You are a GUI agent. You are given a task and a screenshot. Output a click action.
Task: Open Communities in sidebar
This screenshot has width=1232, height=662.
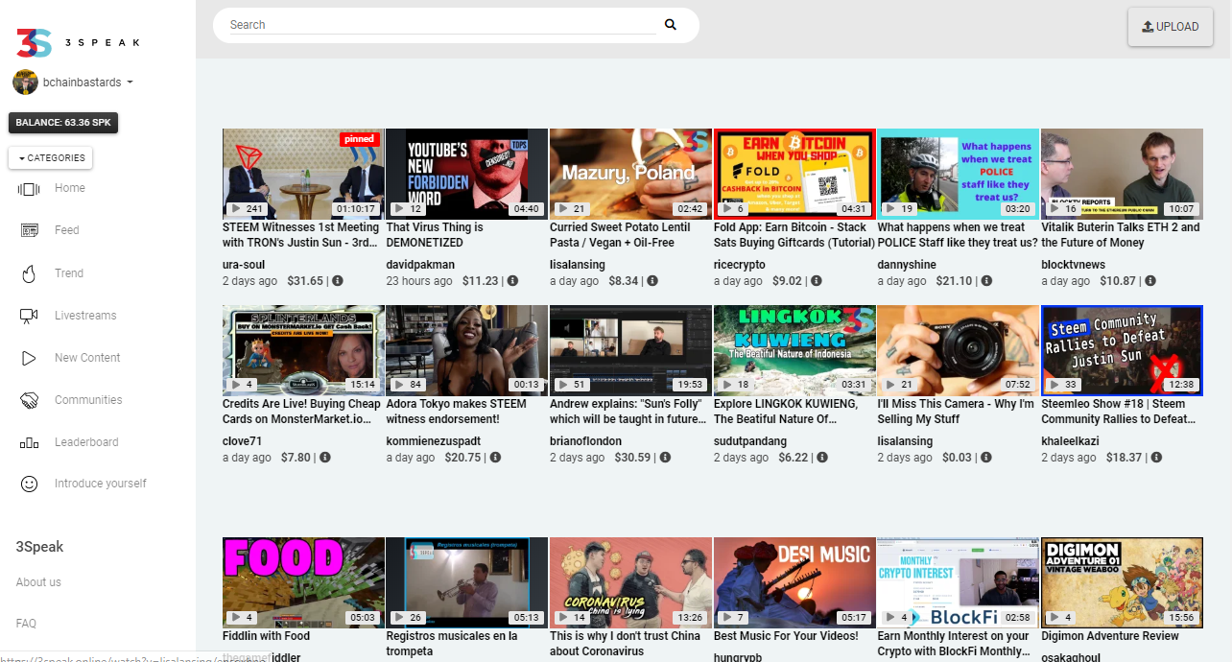[88, 400]
